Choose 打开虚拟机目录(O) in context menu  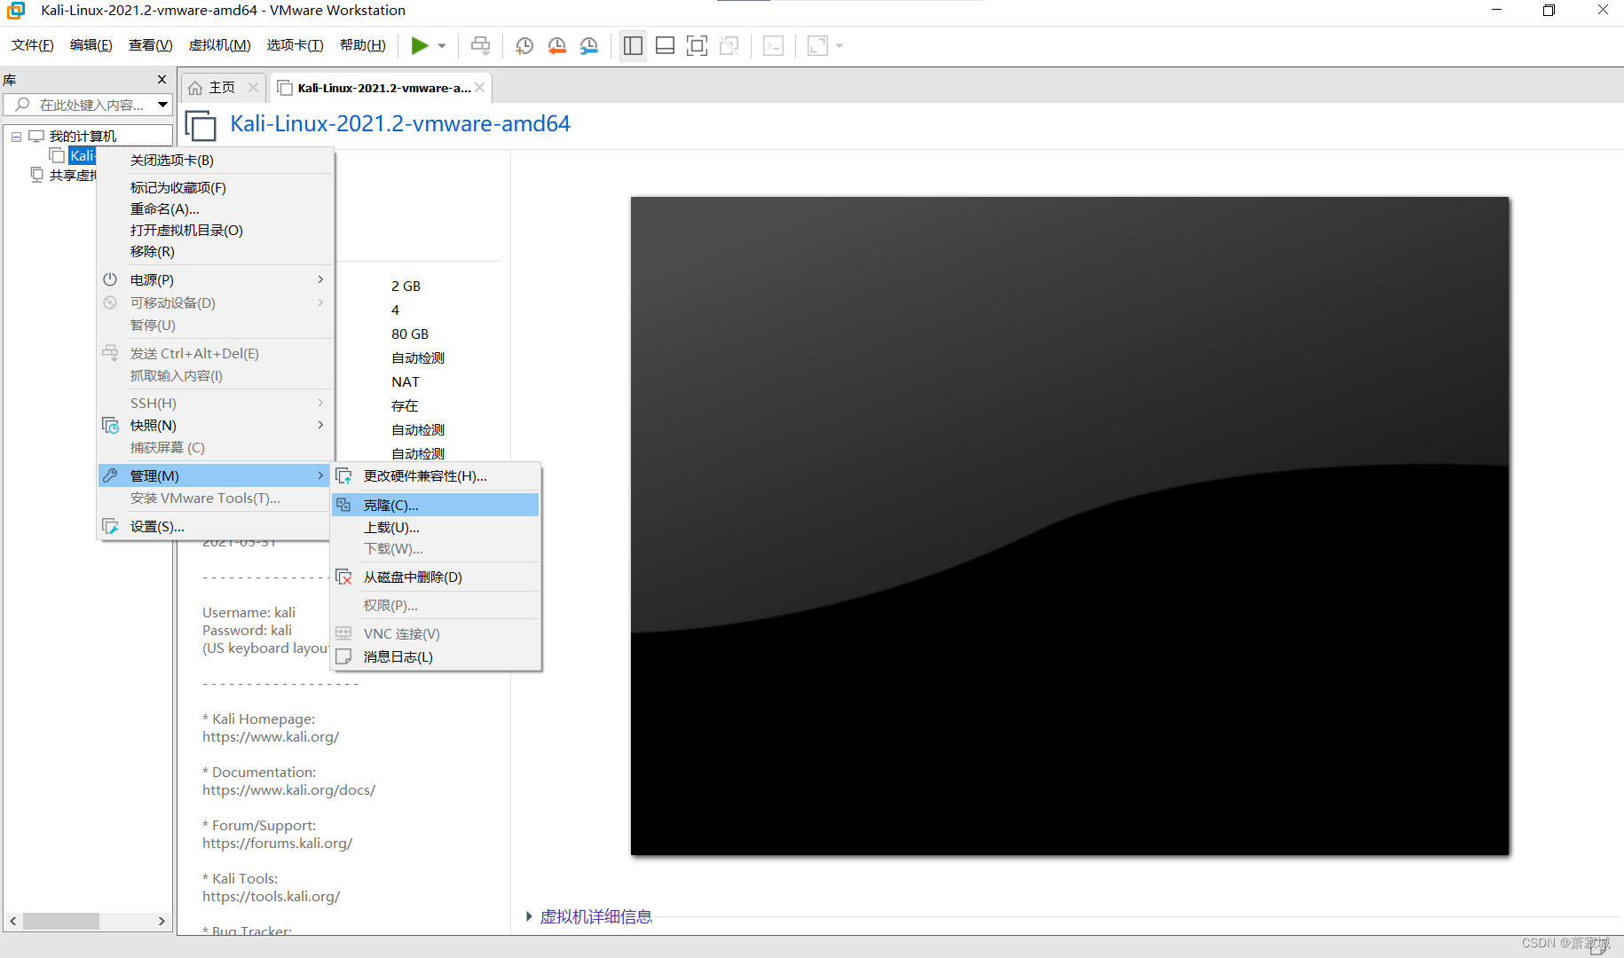(x=216, y=231)
